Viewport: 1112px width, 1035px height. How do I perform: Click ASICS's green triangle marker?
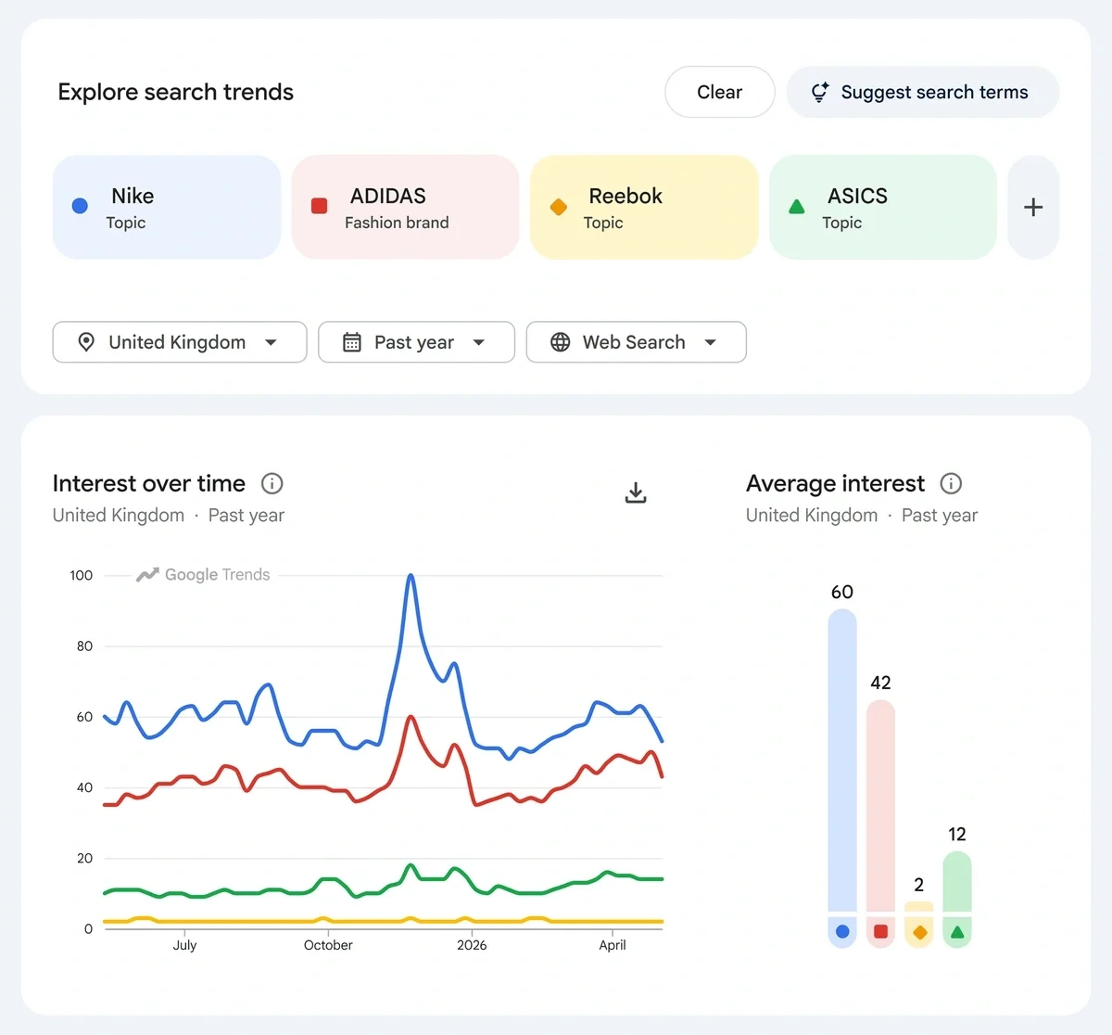796,206
